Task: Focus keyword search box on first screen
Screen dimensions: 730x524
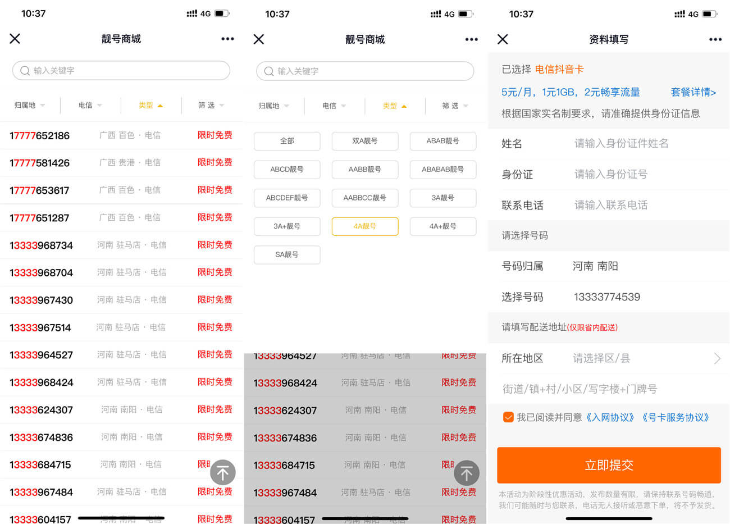Action: (121, 71)
